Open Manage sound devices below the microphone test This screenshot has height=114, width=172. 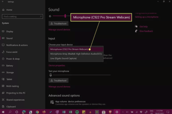coord(59,87)
